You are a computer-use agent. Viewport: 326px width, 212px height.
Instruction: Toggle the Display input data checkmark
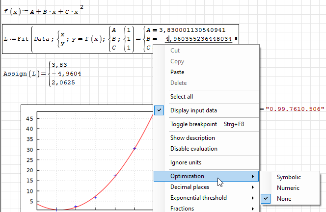click(193, 110)
